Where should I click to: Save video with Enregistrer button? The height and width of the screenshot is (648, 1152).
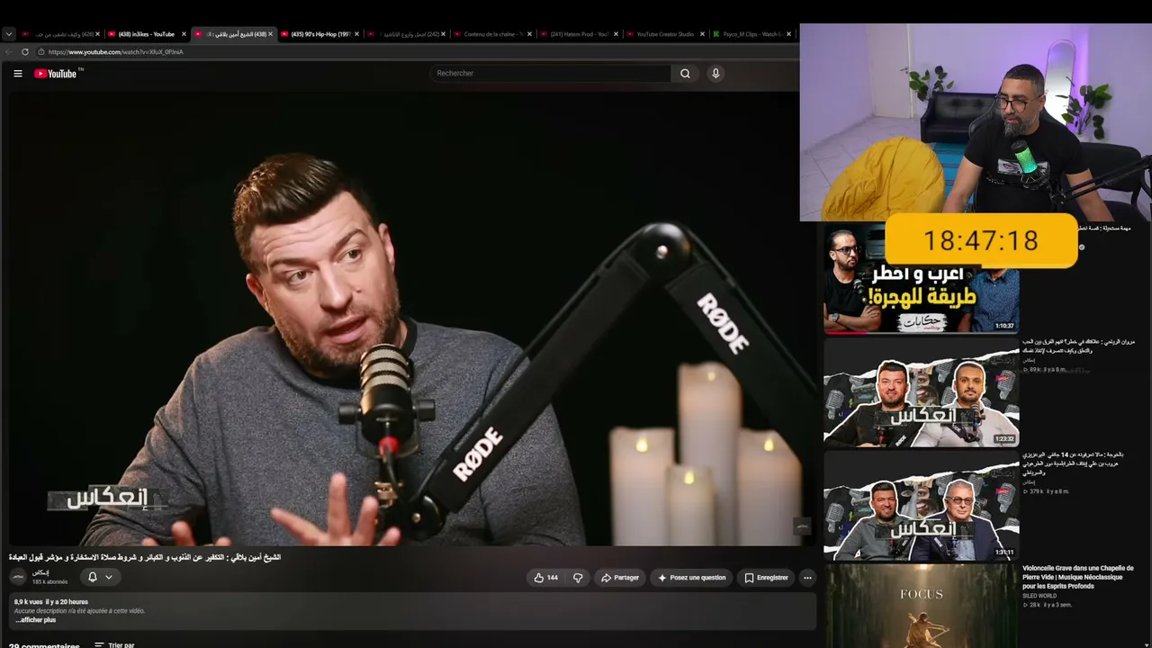[x=766, y=578]
